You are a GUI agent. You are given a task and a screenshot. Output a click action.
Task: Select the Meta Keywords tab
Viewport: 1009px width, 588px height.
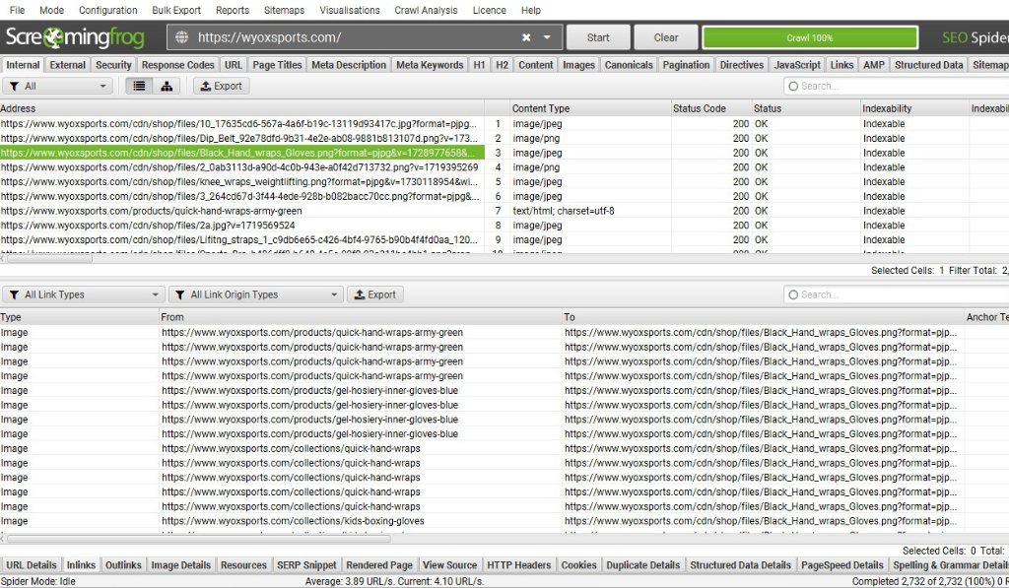point(430,65)
